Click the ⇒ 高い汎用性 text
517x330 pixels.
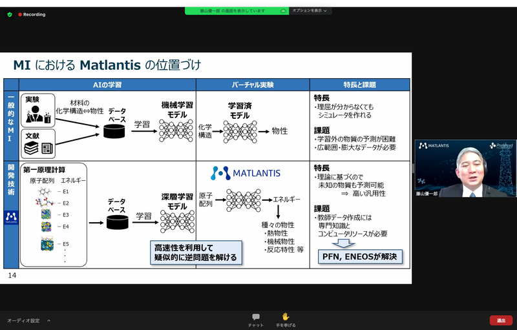pyautogui.click(x=363, y=193)
